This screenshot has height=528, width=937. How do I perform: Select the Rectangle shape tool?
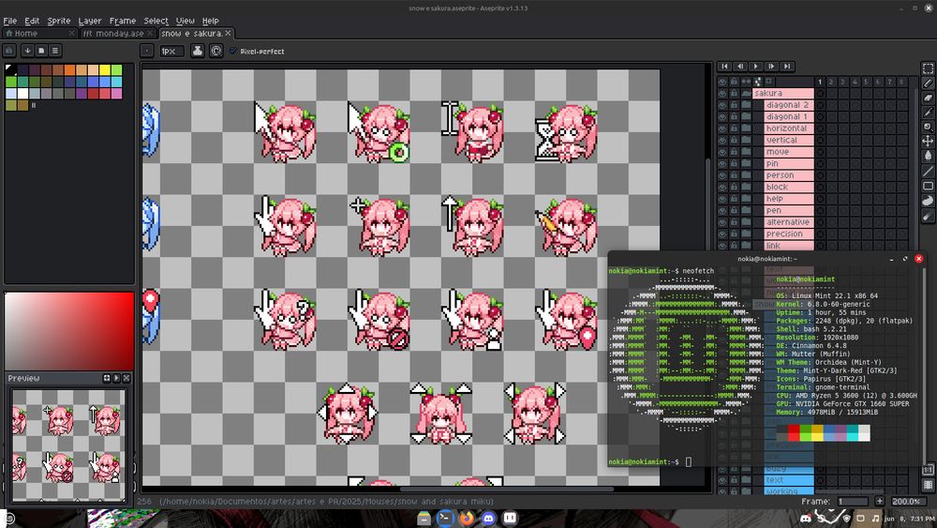click(928, 186)
